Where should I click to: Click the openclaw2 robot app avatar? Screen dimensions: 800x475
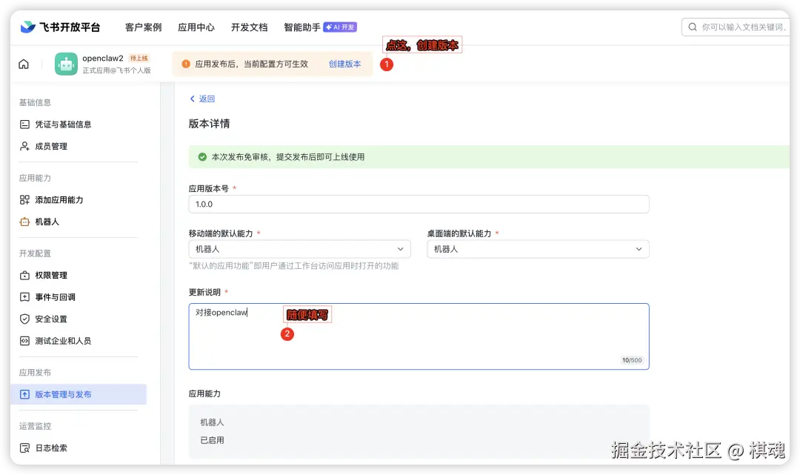[67, 64]
